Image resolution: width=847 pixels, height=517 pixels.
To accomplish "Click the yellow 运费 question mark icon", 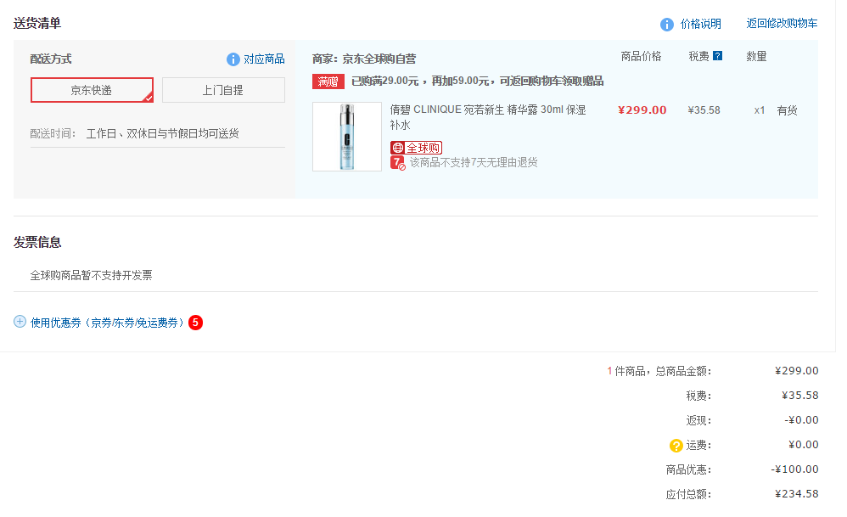I will tap(676, 445).
